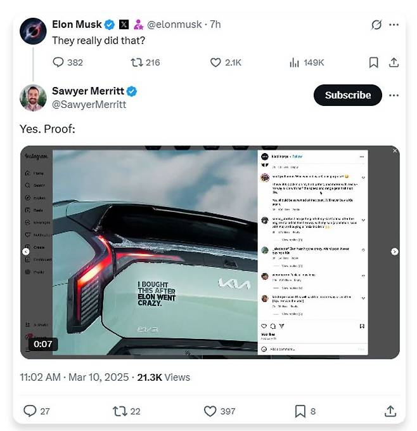The height and width of the screenshot is (431, 417).
Task: Reply to Elon Musk's post
Action: tap(58, 62)
